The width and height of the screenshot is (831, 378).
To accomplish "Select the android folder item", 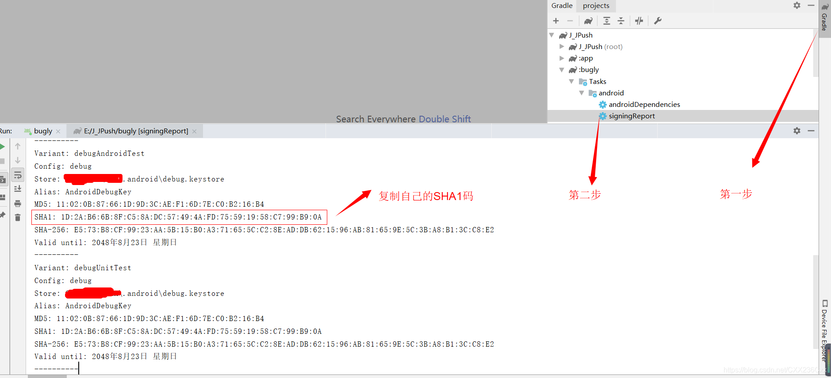I will click(x=606, y=93).
